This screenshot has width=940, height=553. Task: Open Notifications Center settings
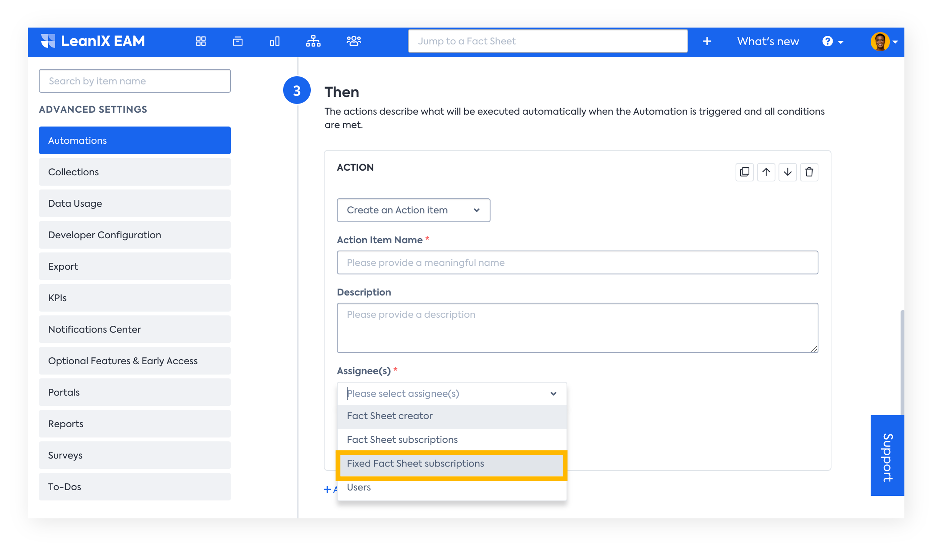(135, 329)
